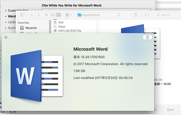
Task: Click the Mail app icon
Action: 55,22
